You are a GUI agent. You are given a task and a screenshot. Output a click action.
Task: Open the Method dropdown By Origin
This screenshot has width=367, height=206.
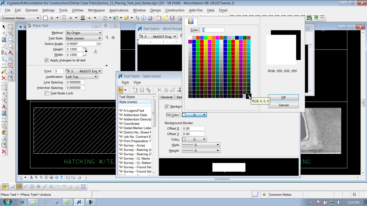point(83,33)
